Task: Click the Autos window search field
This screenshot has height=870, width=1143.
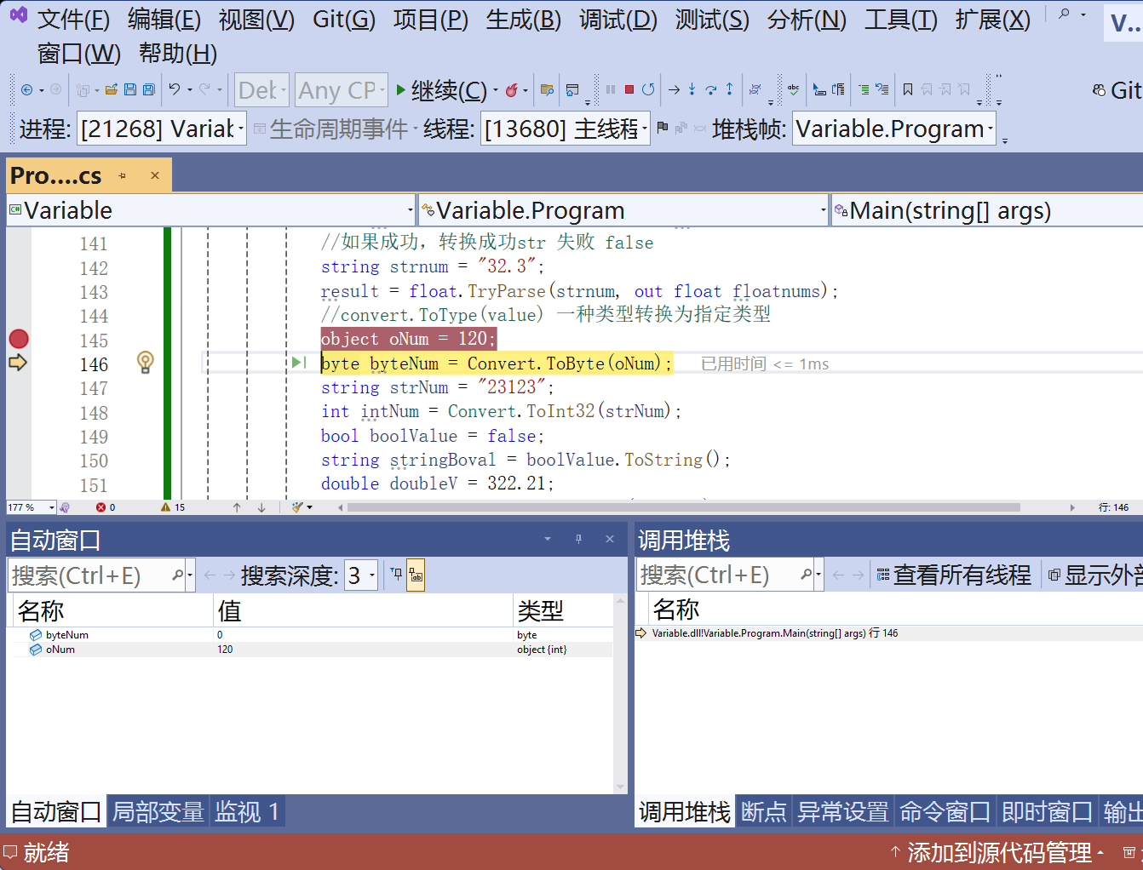Action: [89, 575]
